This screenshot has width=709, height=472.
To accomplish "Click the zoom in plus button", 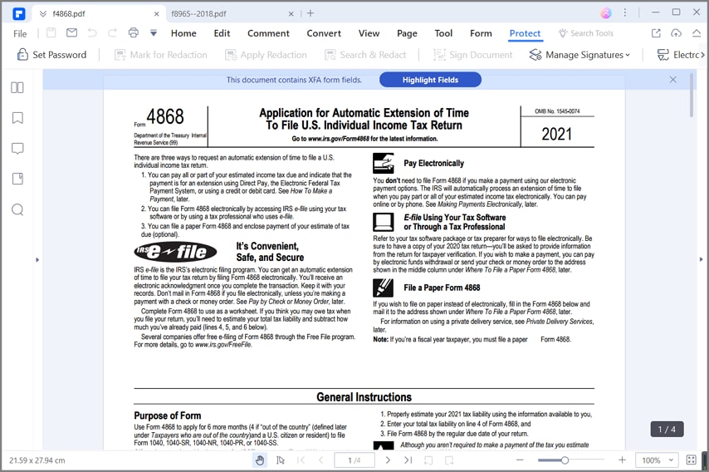I will pyautogui.click(x=622, y=460).
